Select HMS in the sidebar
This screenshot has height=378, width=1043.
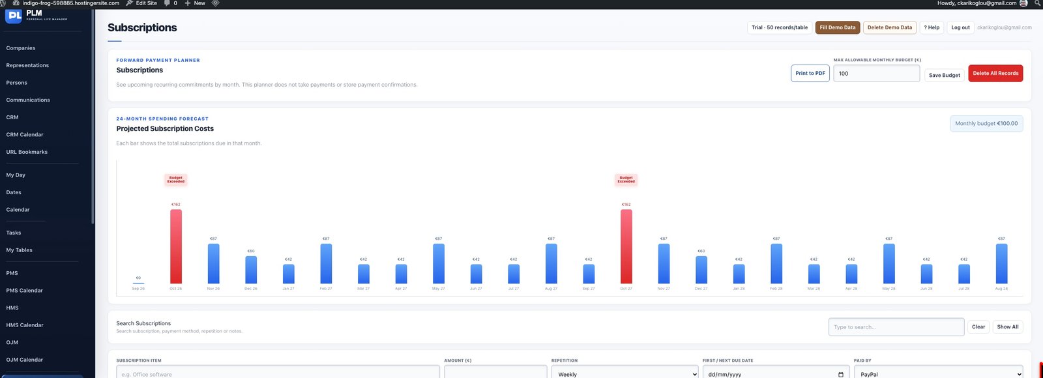12,308
